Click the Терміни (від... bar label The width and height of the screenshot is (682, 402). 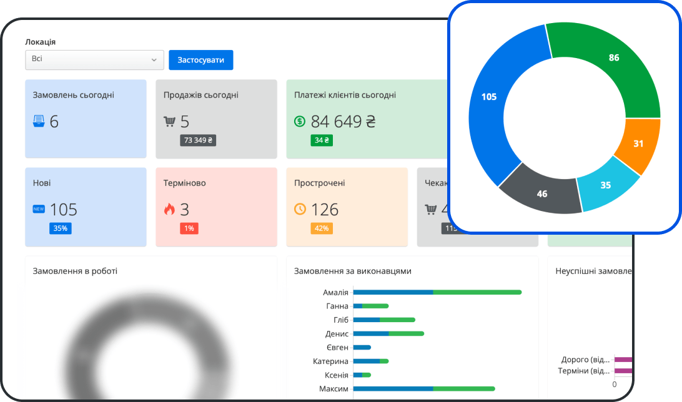(584, 371)
